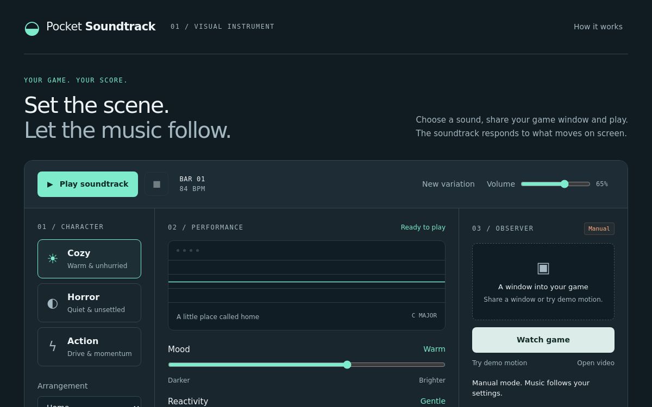The image size is (652, 407).
Task: Click the 84 BPM readout
Action: [192, 189]
